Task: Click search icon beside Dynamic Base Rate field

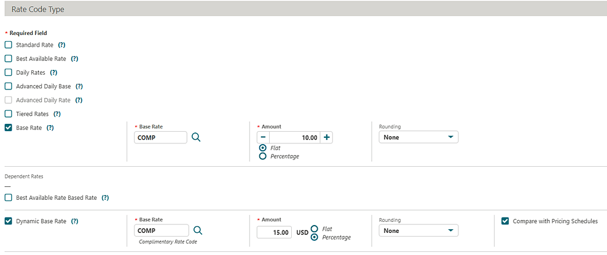Action: click(x=198, y=230)
